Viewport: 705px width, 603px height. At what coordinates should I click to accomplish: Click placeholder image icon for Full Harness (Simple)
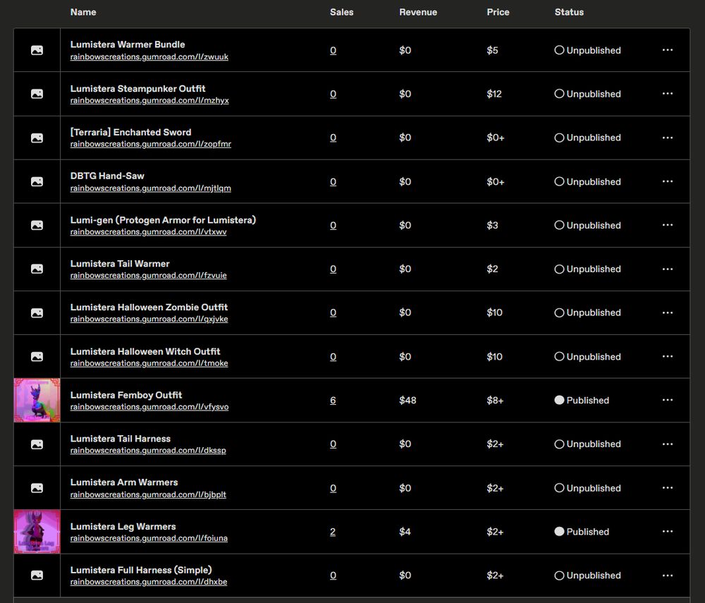click(x=37, y=575)
